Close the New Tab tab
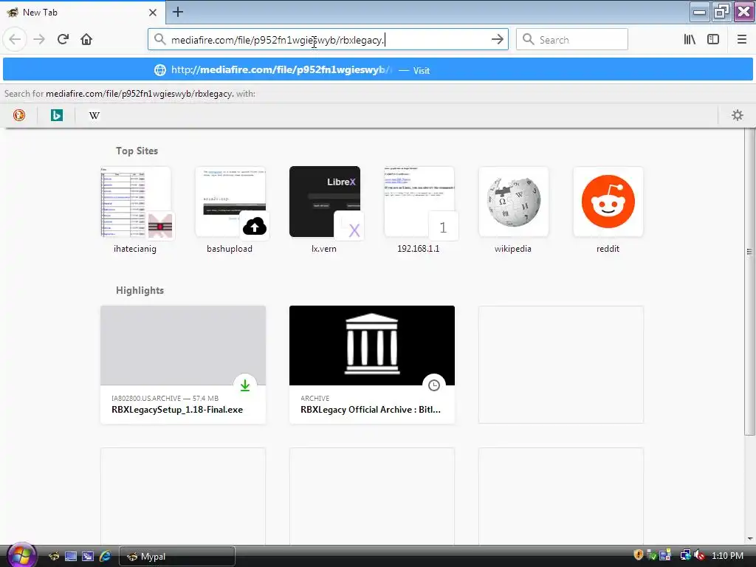The width and height of the screenshot is (756, 567). point(153,13)
